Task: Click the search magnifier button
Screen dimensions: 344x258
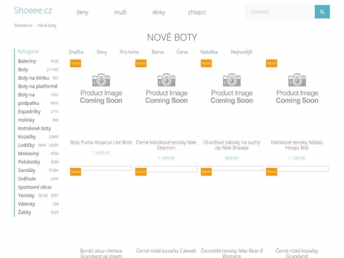Action: click(x=322, y=11)
